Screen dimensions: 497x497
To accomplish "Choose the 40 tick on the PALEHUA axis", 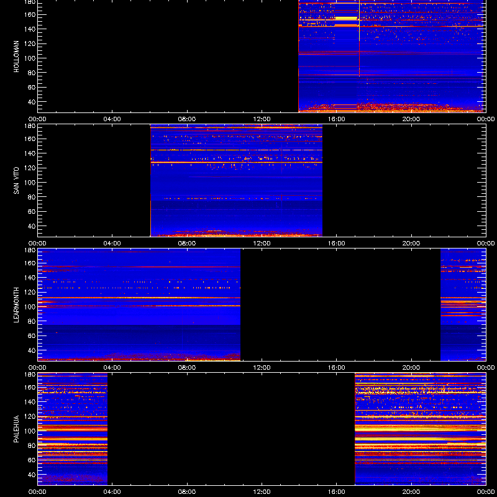I will (32, 475).
